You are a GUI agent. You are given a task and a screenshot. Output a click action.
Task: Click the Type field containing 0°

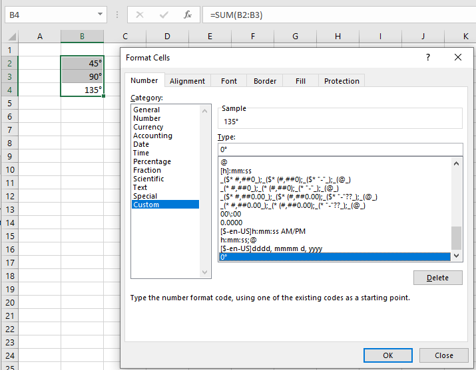(340, 149)
